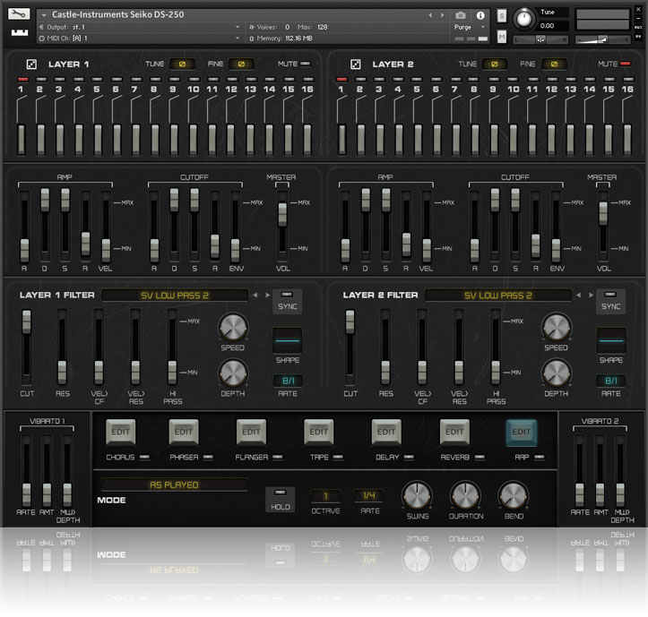Mute Layer 1

tap(306, 64)
